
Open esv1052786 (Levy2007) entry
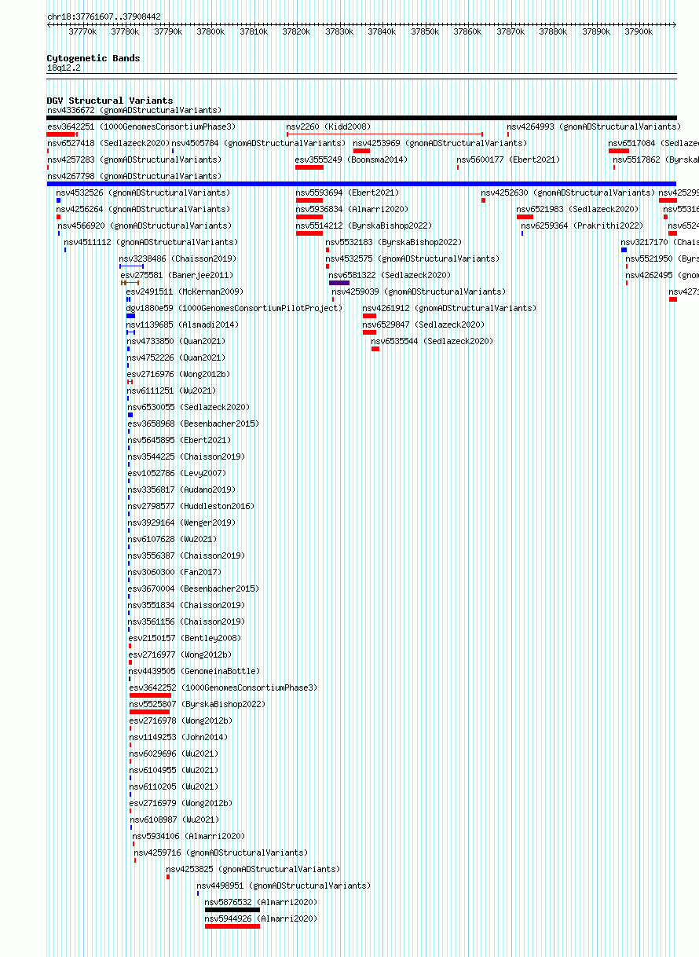click(x=177, y=473)
